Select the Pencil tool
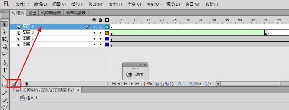Image resolution: width=289 pixels, height=110 pixels. pyautogui.click(x=4, y=93)
